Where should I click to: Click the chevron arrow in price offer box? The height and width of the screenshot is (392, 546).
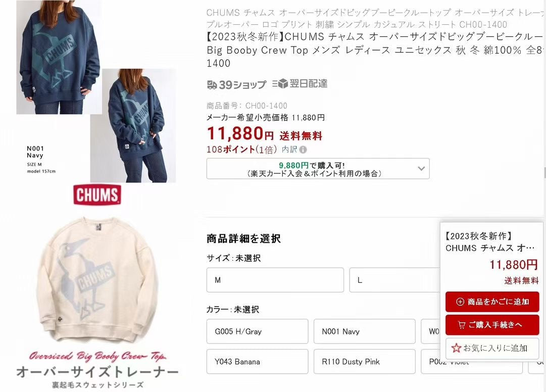click(421, 169)
